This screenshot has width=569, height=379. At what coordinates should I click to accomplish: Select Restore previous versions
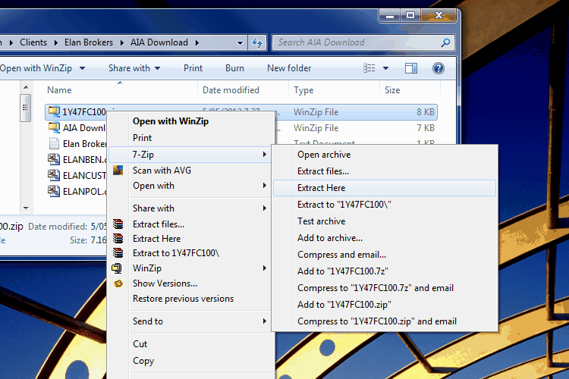[183, 299]
